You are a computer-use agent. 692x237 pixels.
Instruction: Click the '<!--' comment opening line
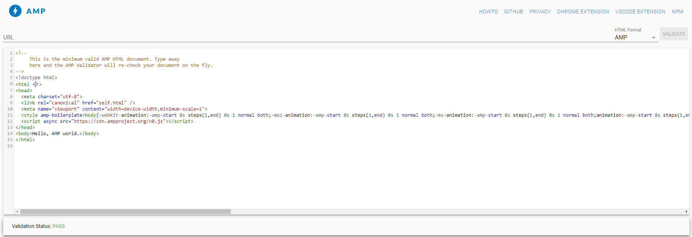point(21,53)
